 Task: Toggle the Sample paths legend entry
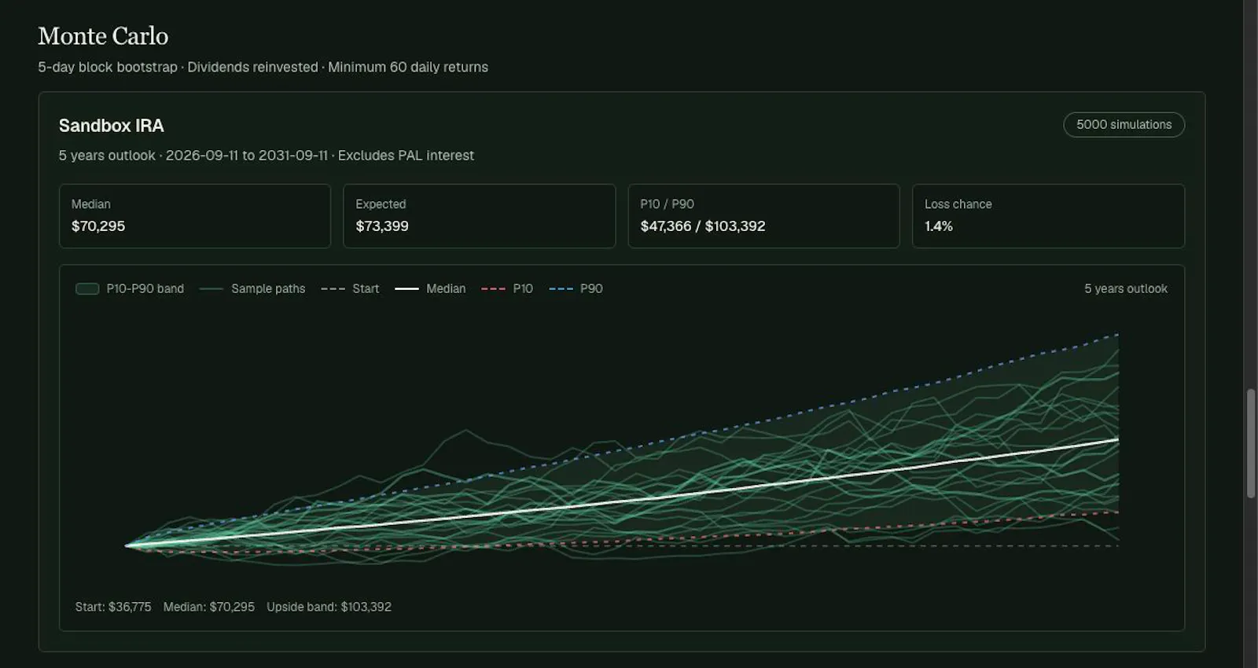point(252,289)
